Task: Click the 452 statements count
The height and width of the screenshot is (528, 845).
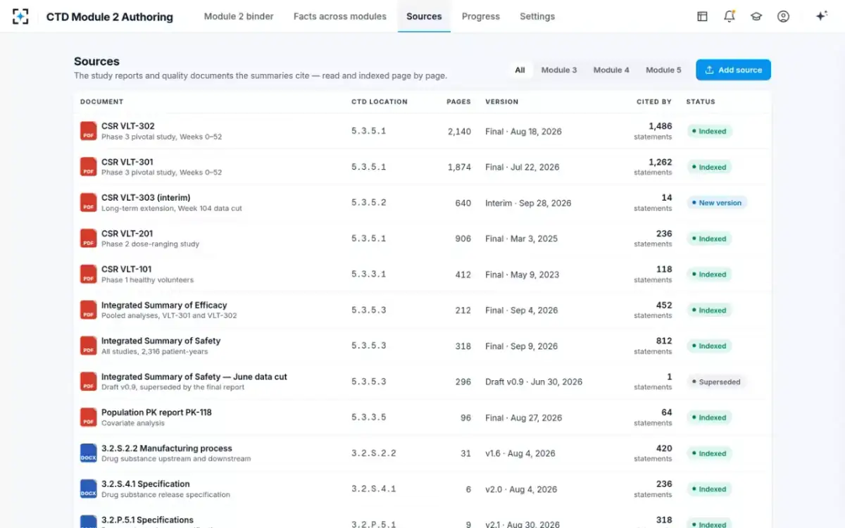Action: coord(664,305)
